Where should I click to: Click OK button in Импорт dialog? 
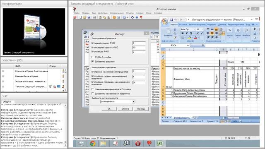109,109
